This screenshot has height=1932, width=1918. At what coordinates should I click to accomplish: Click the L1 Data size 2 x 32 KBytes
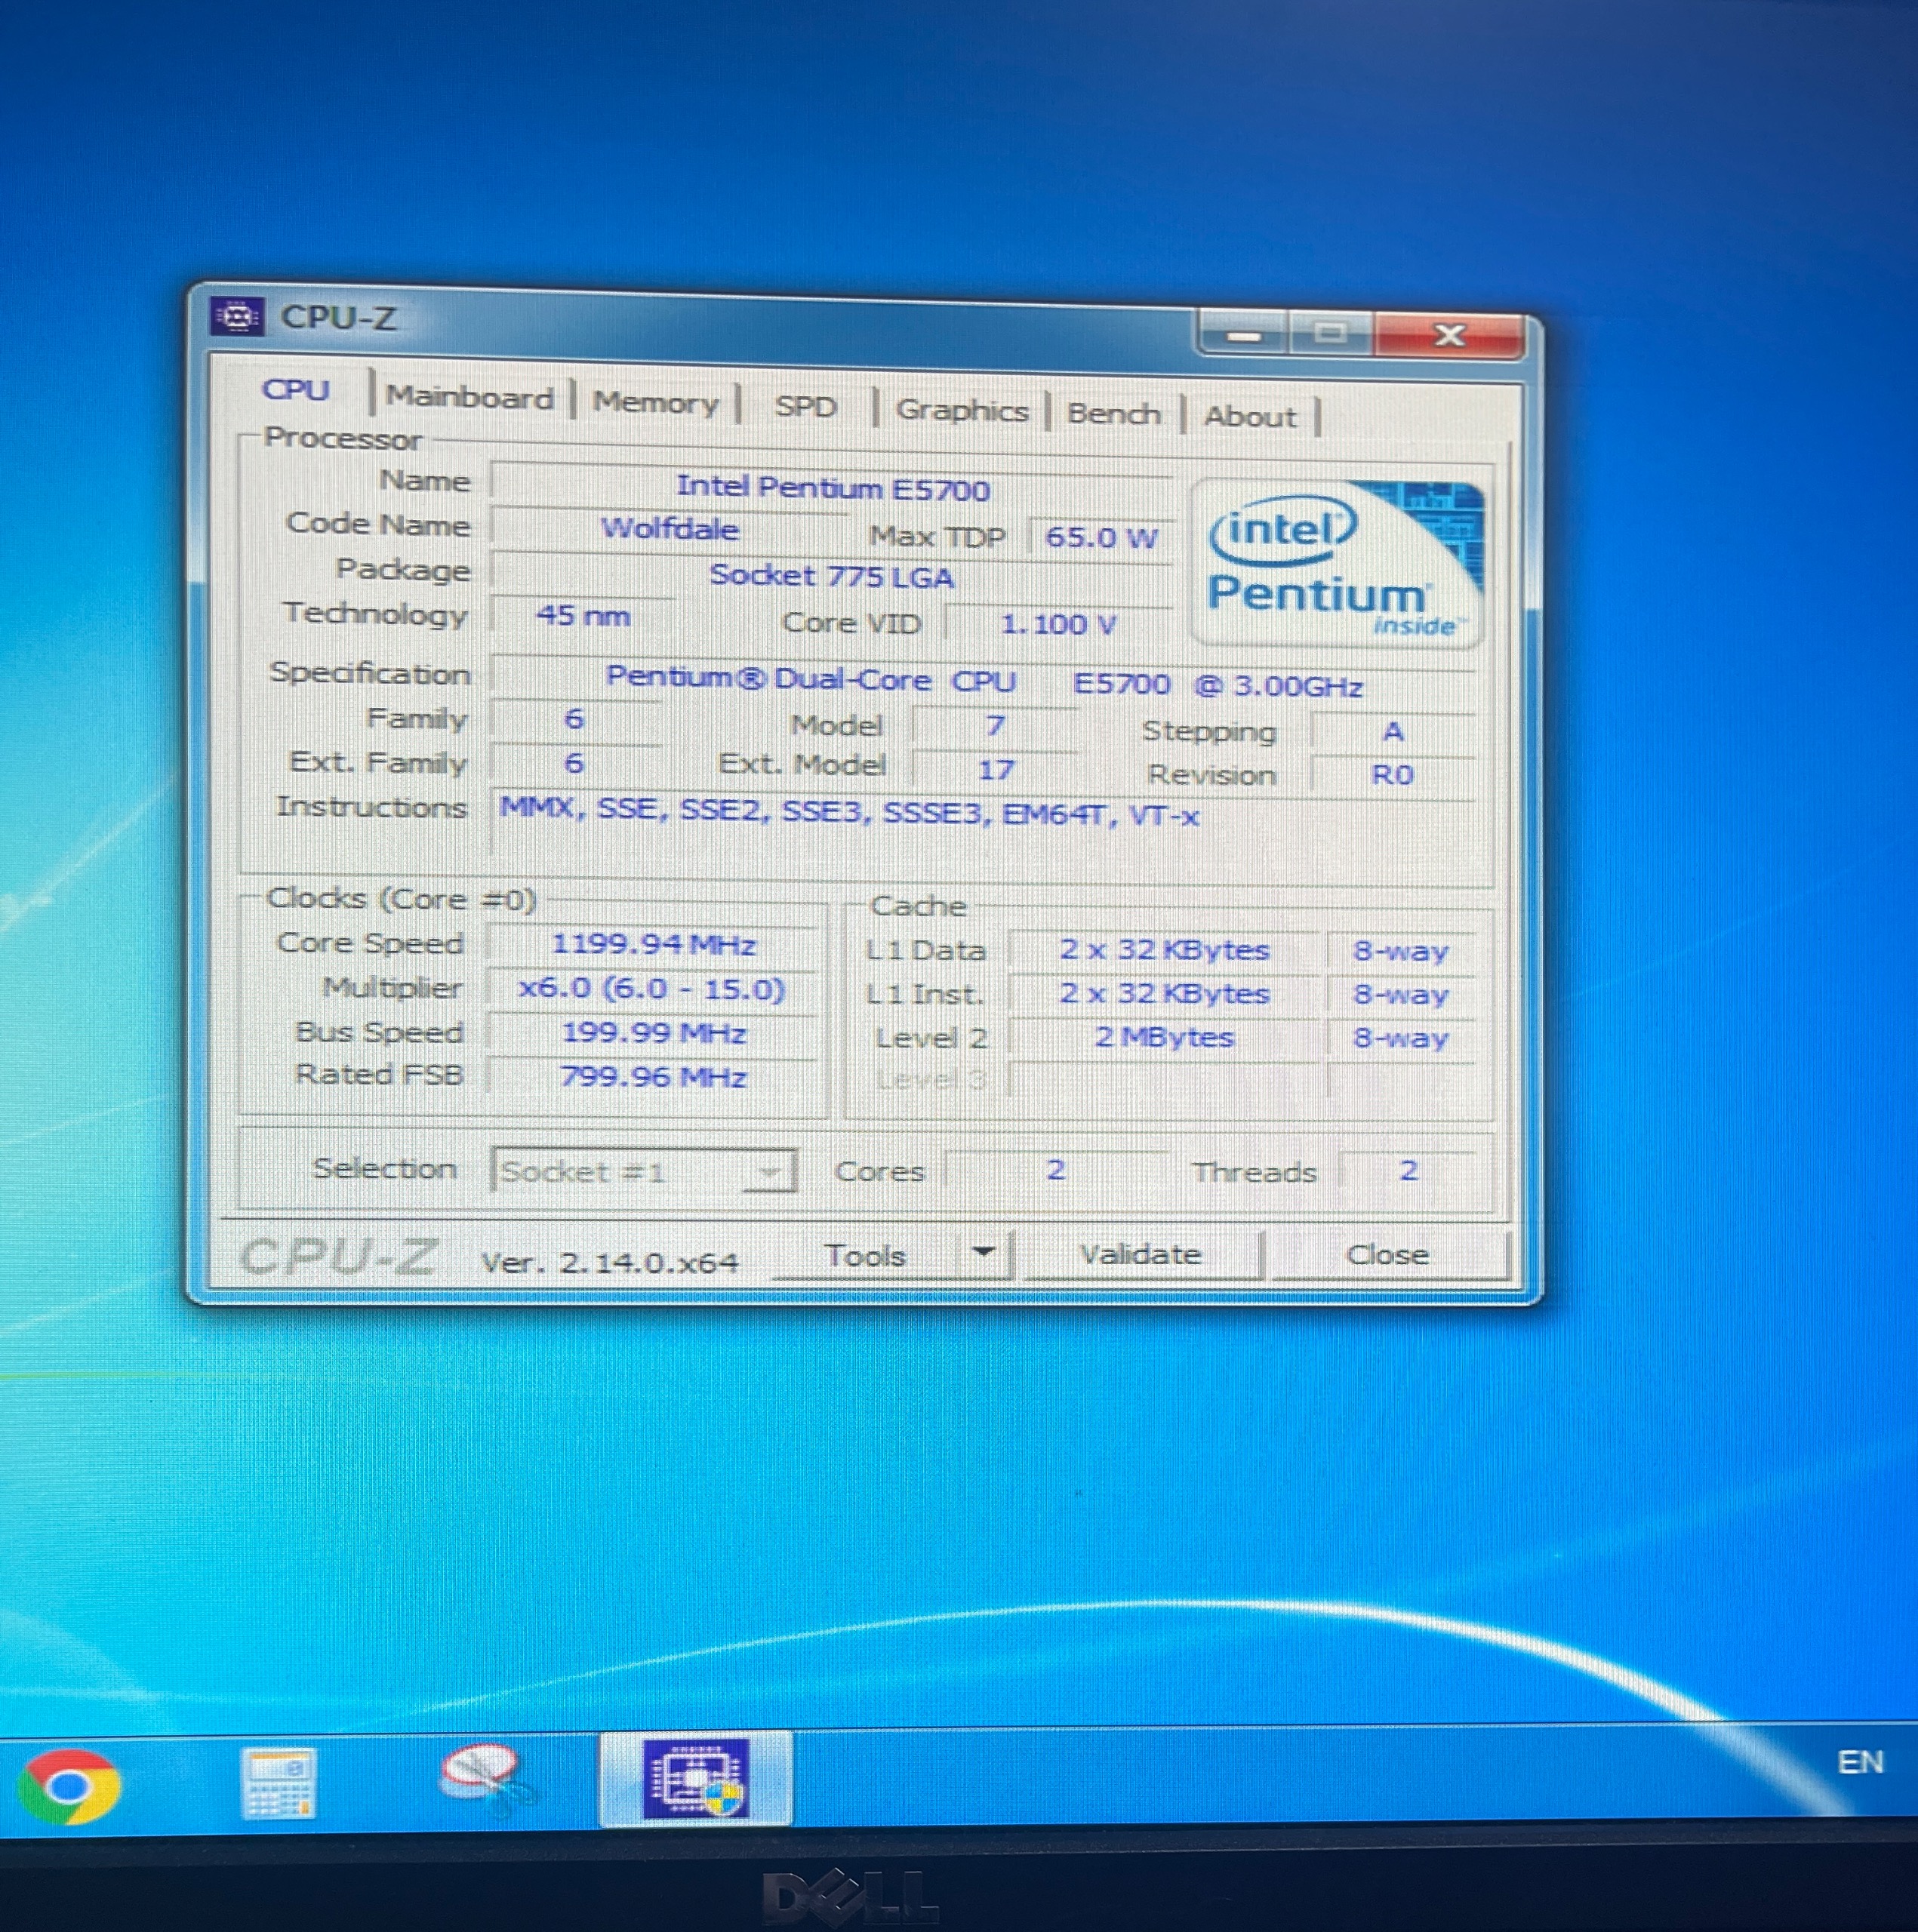(x=1164, y=950)
